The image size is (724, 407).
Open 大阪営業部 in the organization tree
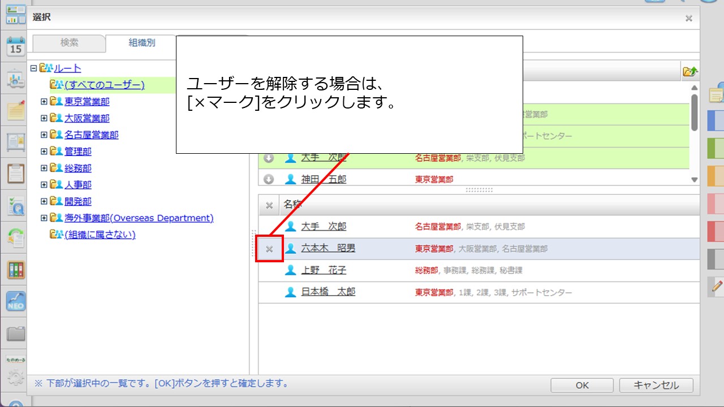[87, 118]
